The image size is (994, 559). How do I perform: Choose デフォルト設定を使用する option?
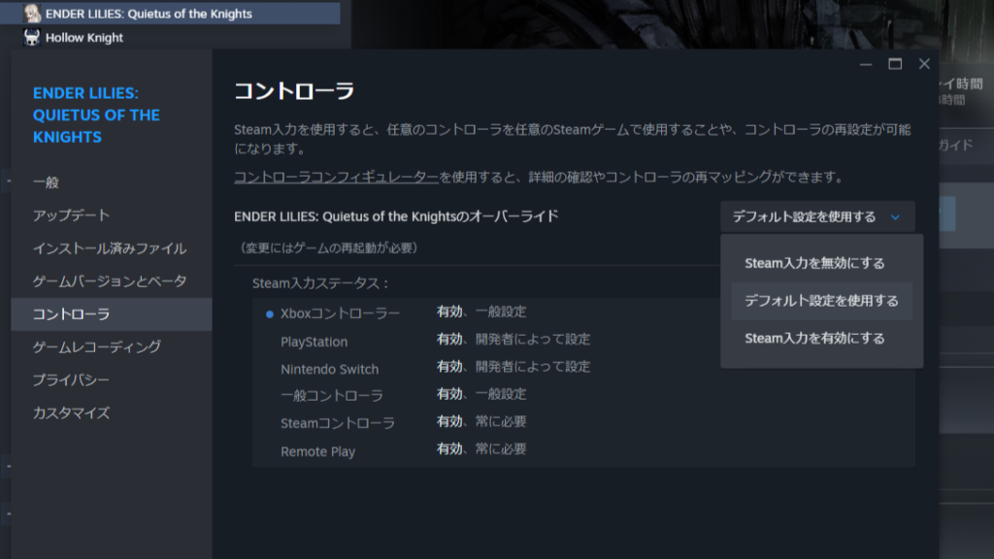pyautogui.click(x=820, y=302)
